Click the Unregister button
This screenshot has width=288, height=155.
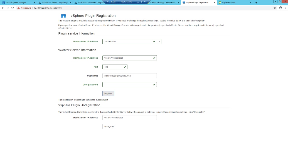pyautogui.click(x=109, y=127)
